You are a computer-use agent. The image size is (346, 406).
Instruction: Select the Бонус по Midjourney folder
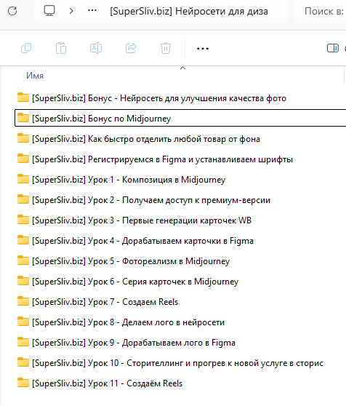coord(180,118)
